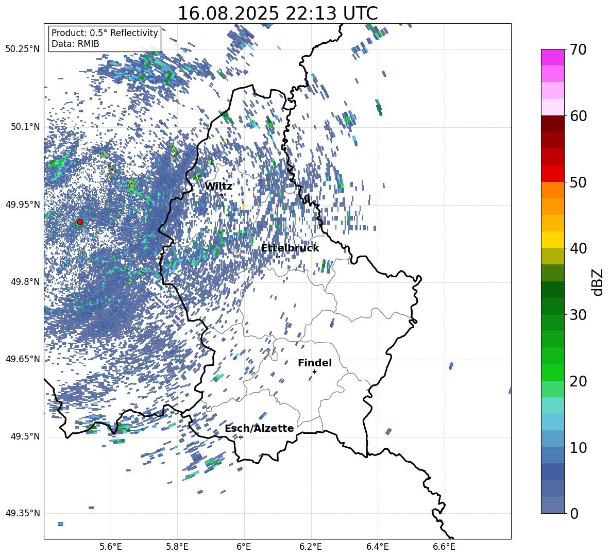Click the cyan colorbar segment below 20
The width and height of the screenshot is (610, 557).
(x=553, y=406)
